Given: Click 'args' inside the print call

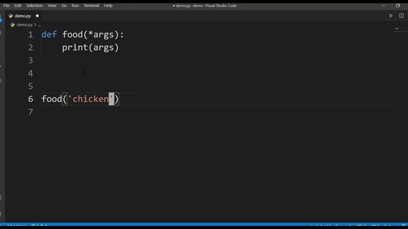Looking at the screenshot, I should click(x=103, y=48).
